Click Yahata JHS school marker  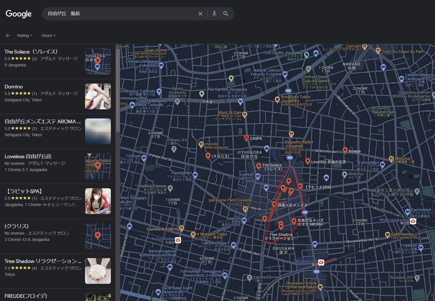coord(174,148)
